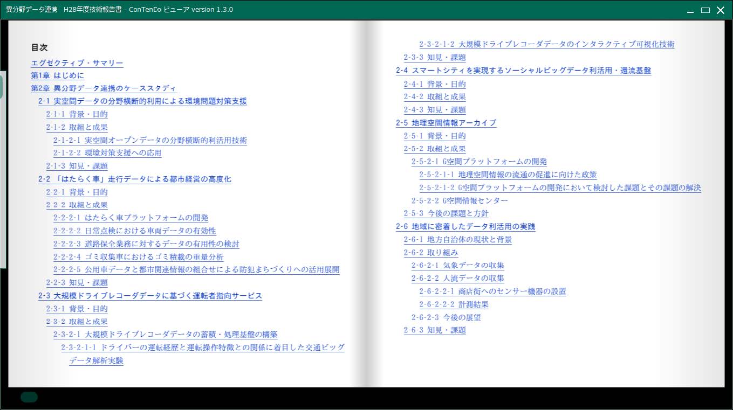Viewport: 733px width, 410px height.
Task: Click the green oval button at bottom left
Action: (x=29, y=398)
